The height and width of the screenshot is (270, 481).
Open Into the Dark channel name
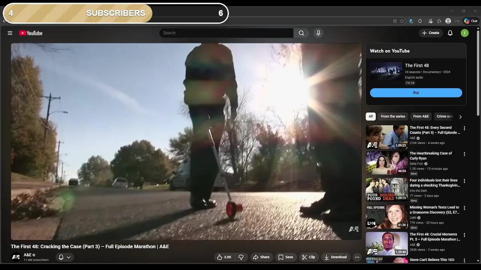418,191
